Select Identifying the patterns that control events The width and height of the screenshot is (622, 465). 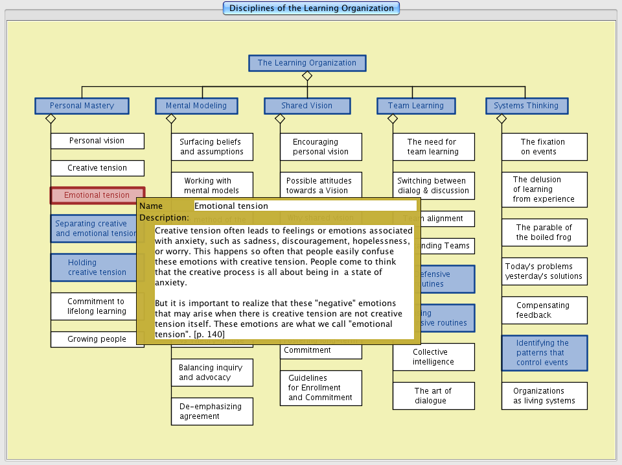544,353
